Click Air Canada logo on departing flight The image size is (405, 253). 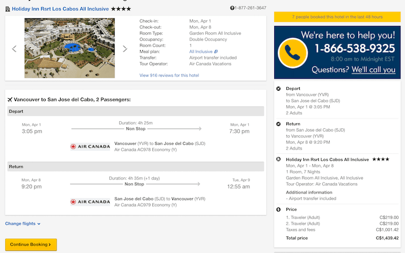click(x=90, y=147)
